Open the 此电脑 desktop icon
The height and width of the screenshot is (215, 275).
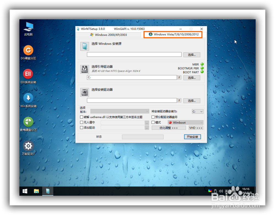pos(28,29)
